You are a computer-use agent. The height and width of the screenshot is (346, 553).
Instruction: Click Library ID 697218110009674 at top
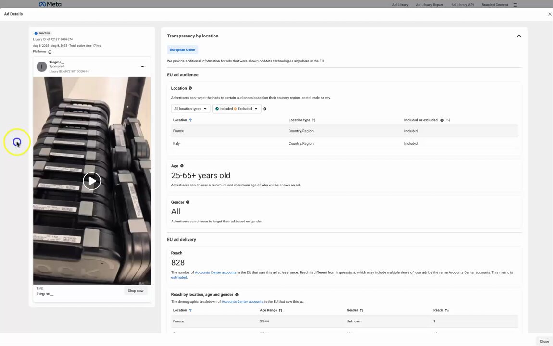pos(53,39)
